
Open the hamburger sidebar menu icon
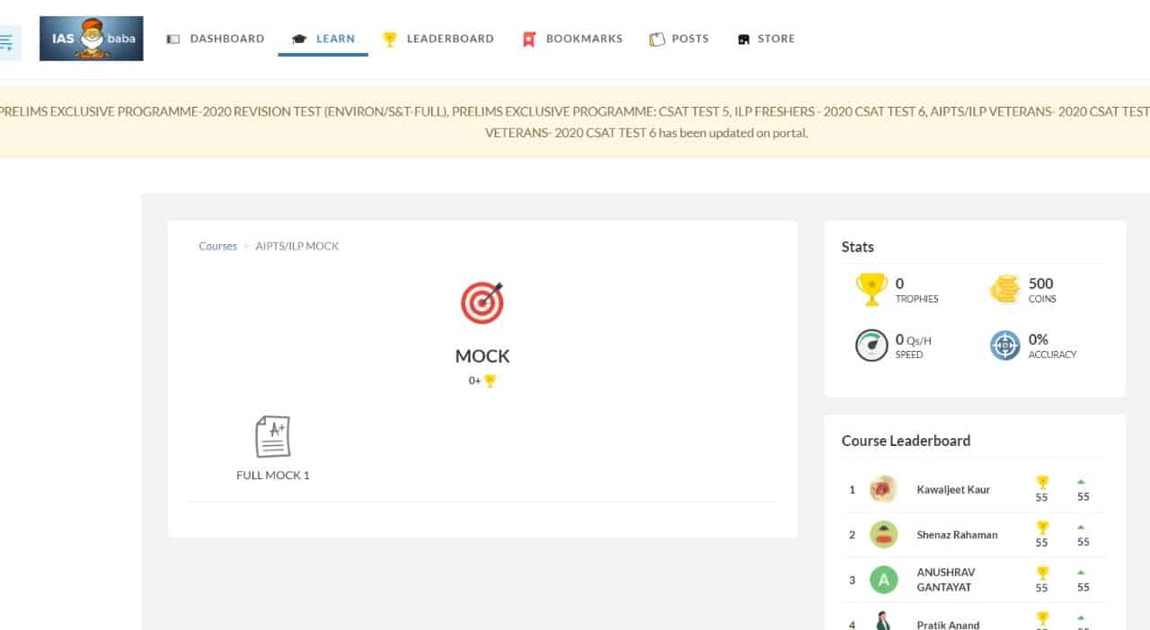click(x=7, y=41)
